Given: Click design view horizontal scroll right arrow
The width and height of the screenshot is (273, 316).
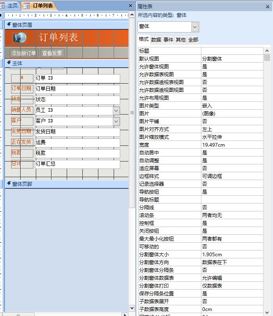Looking at the screenshot, I should tap(125, 314).
